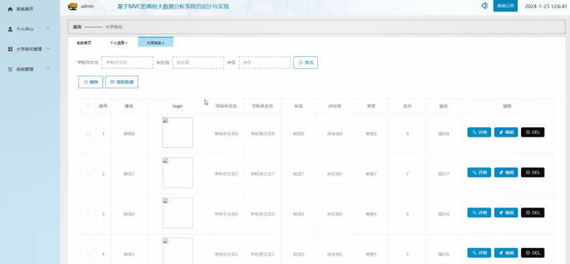Click 编辑 for row 学校中文名6
570x264 pixels.
tap(506, 212)
